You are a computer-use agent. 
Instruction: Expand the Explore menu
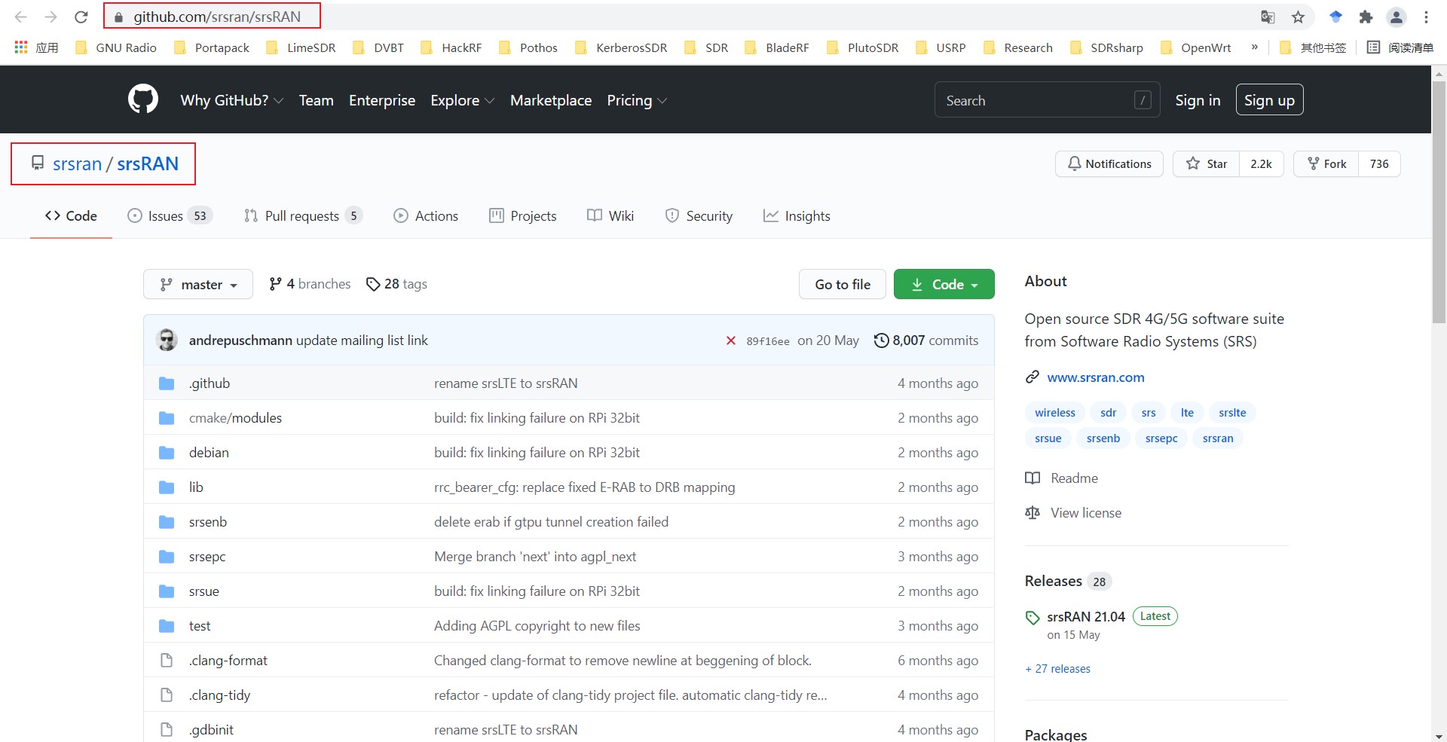pyautogui.click(x=462, y=100)
